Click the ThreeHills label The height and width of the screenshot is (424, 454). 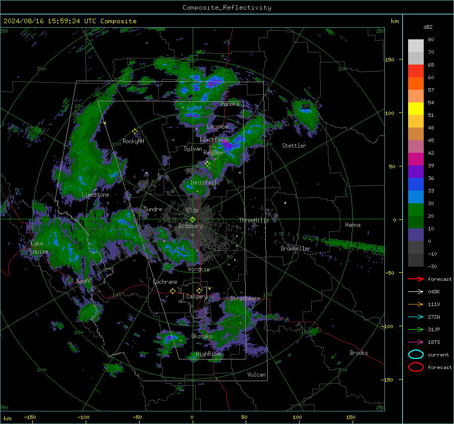[x=254, y=220]
